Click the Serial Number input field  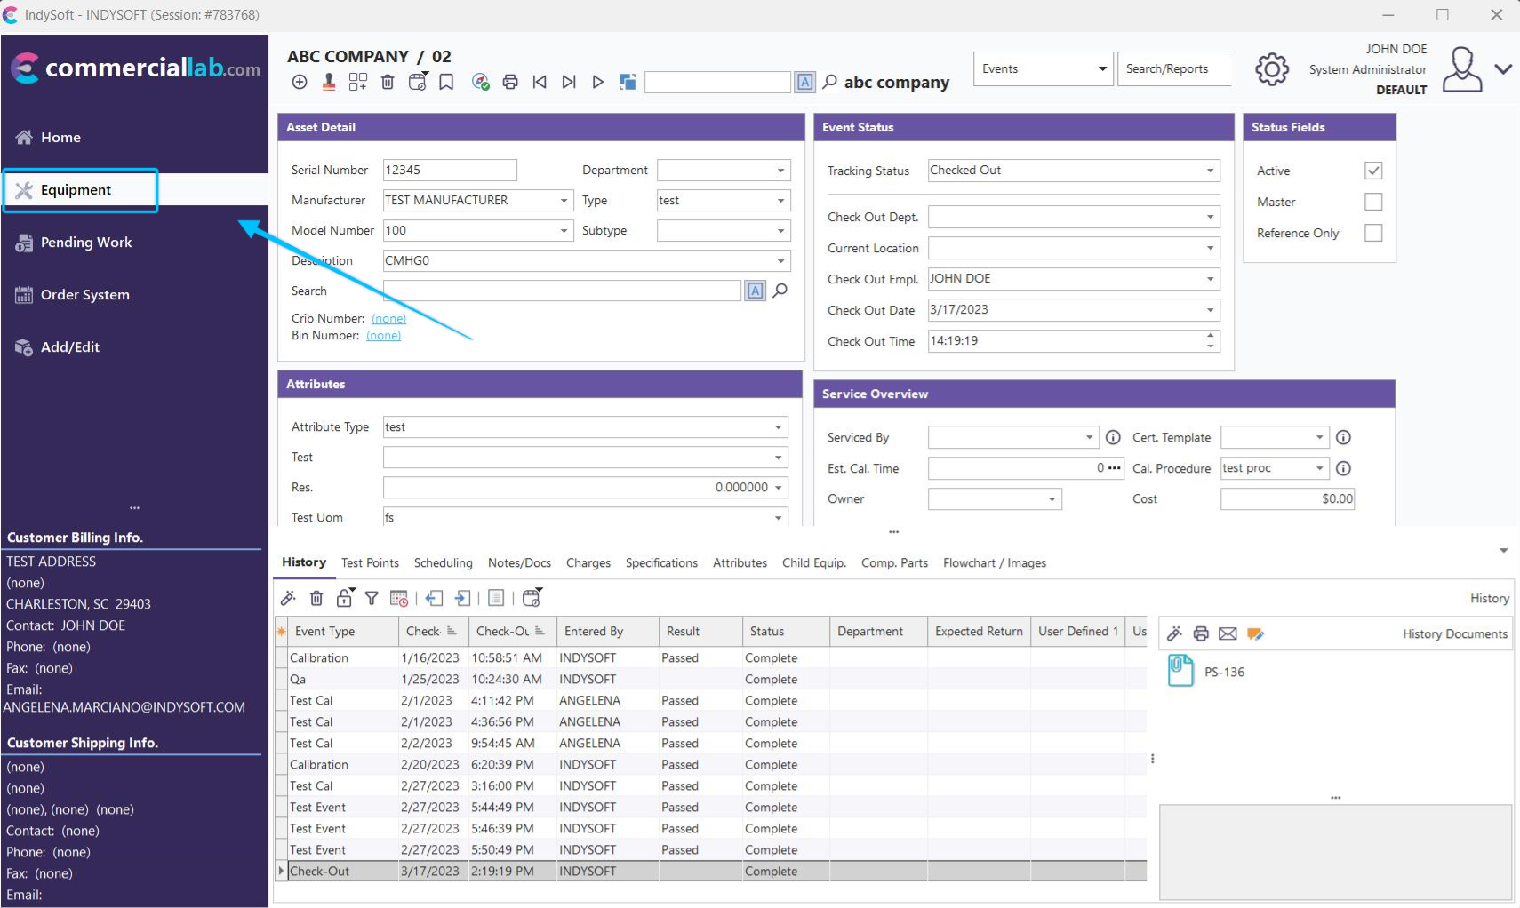[449, 171]
